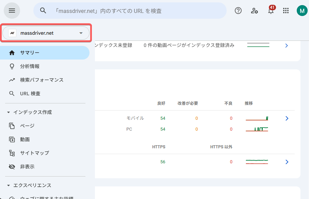Open the Google apps grid
This screenshot has width=309, height=199.
tap(286, 11)
